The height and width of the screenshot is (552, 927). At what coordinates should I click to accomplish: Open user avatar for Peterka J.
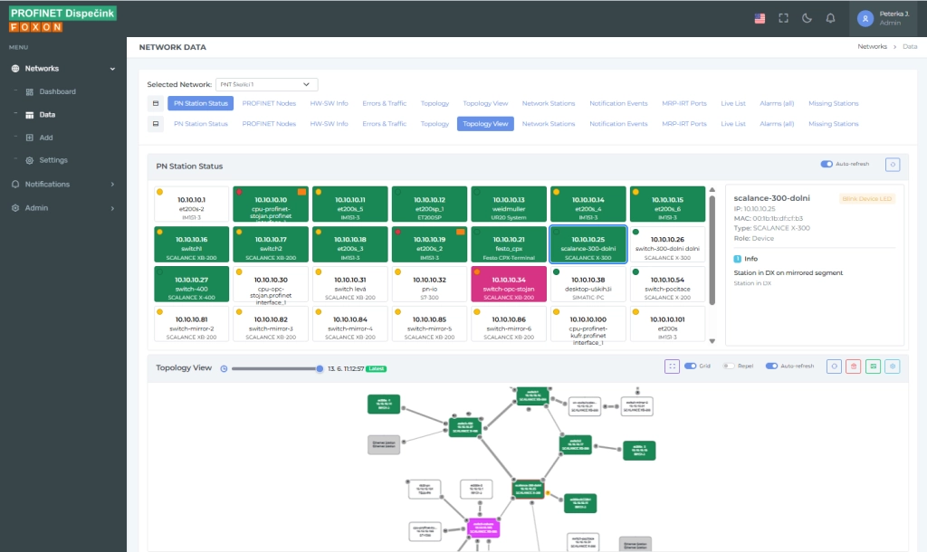[x=865, y=19]
